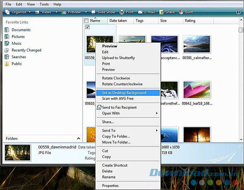Sort by the Rating column header
Screen dimensions: 244x190
[198, 21]
